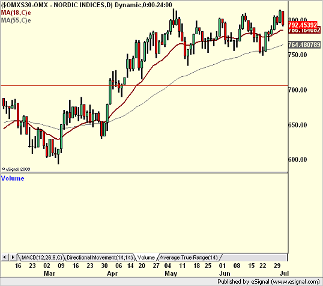
Task: Click the eSignal copyright notice text
Action: tap(16, 169)
